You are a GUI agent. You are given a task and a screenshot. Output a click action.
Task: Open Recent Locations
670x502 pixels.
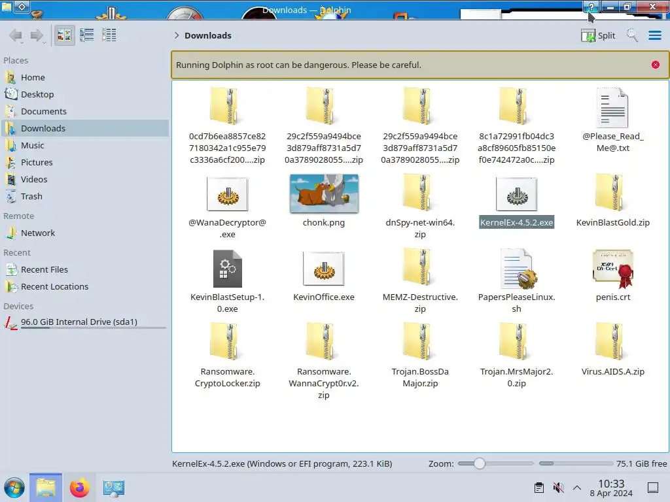click(x=85, y=287)
